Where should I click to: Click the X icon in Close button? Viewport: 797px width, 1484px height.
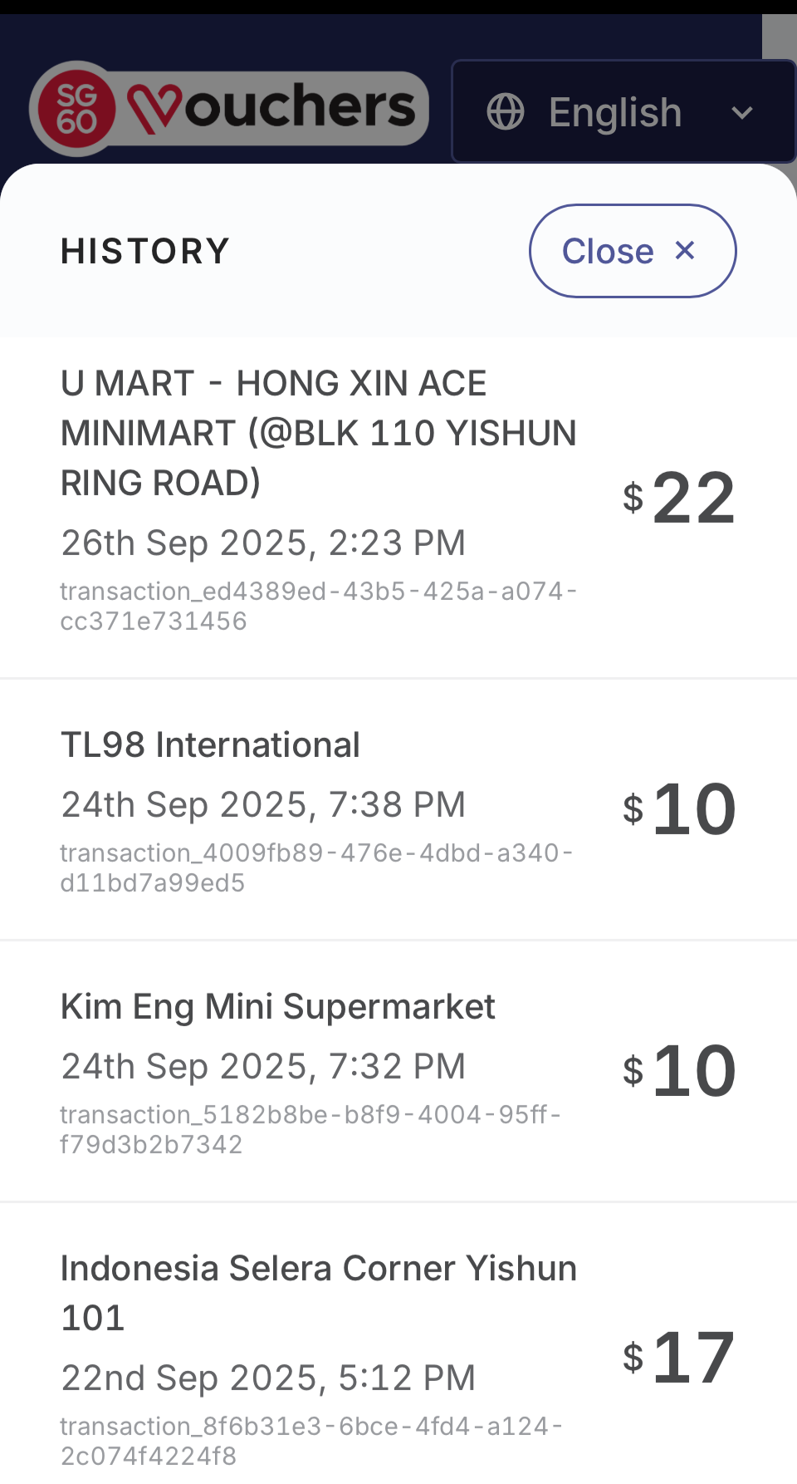point(685,250)
